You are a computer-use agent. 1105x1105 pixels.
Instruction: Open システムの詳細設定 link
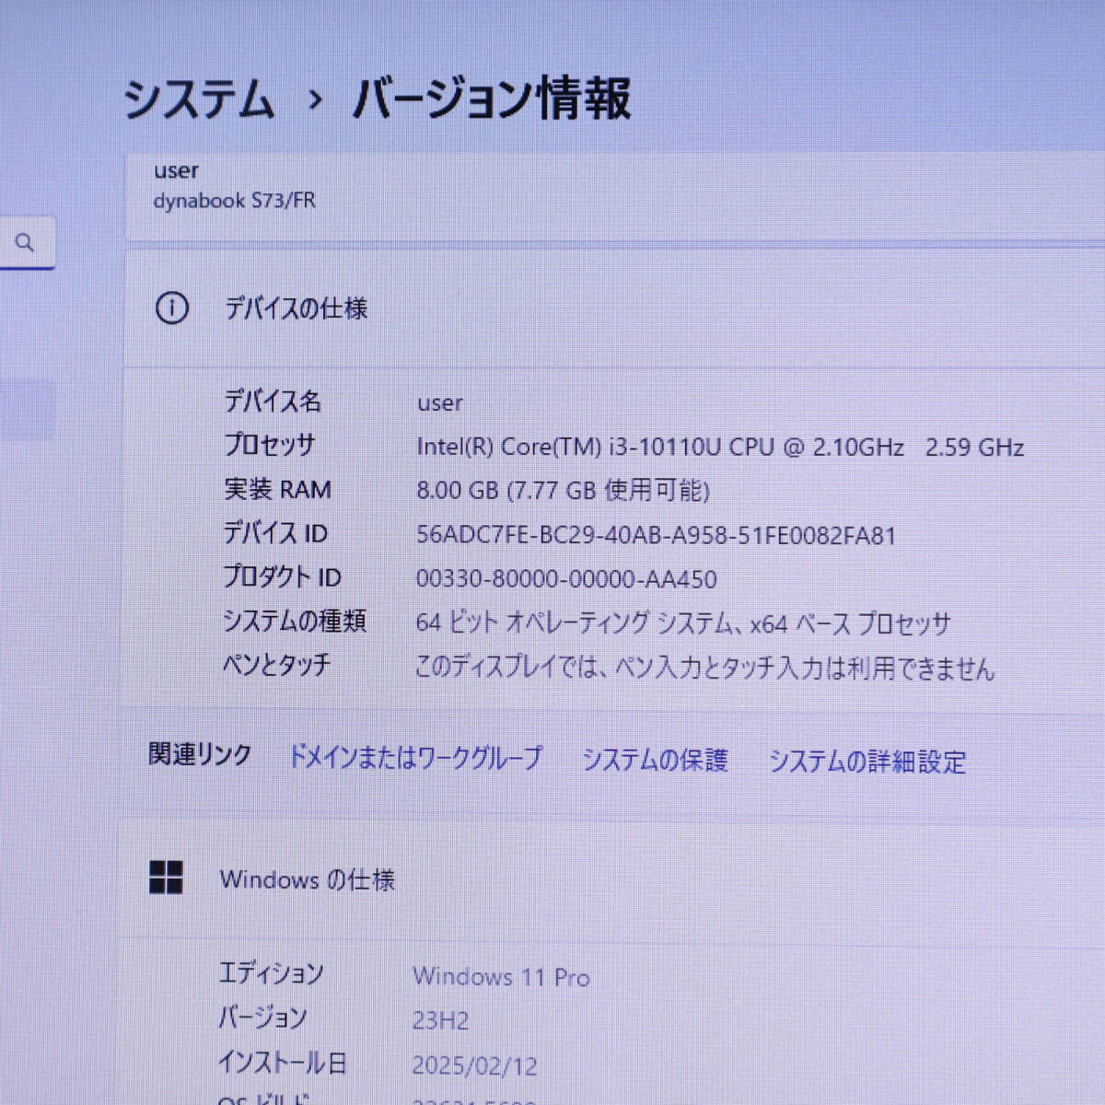(x=867, y=762)
